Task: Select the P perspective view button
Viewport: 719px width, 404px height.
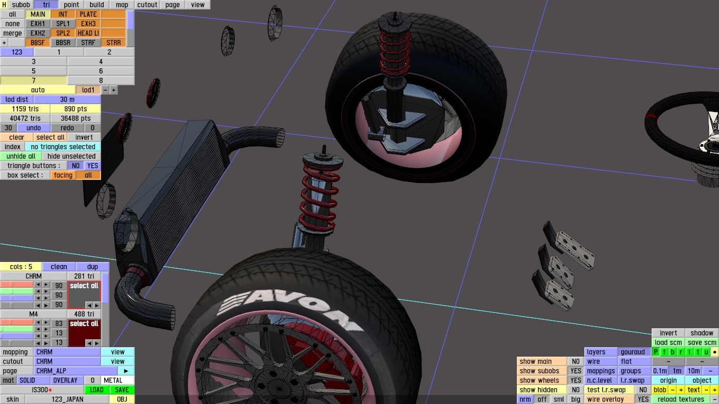Action: pyautogui.click(x=656, y=352)
